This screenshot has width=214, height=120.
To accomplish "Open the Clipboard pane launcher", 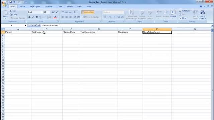I will click(x=25, y=21).
